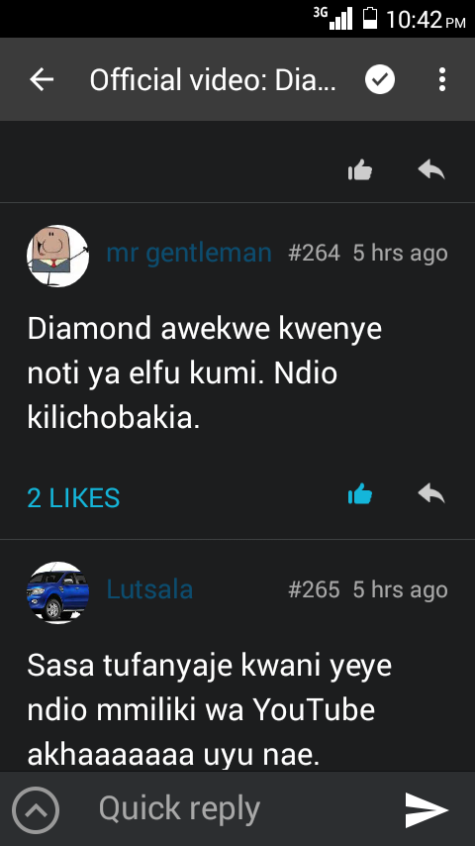Select post number #265
The width and height of the screenshot is (475, 846).
pyautogui.click(x=315, y=589)
